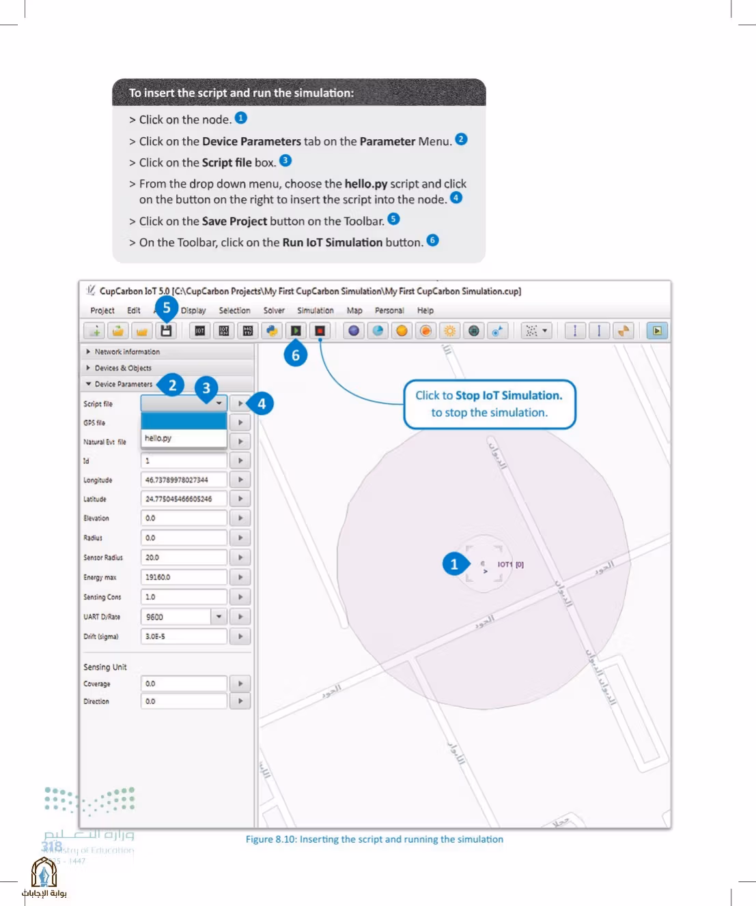Click the Latitude value field
Image resolution: width=756 pixels, height=906 pixels.
coord(184,499)
